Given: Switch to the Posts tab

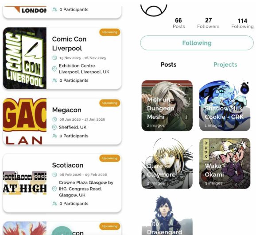Looking at the screenshot, I should tap(168, 64).
